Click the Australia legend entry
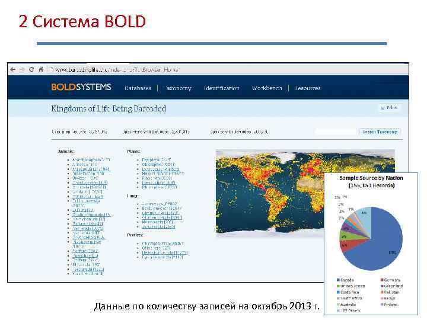 tap(346, 305)
